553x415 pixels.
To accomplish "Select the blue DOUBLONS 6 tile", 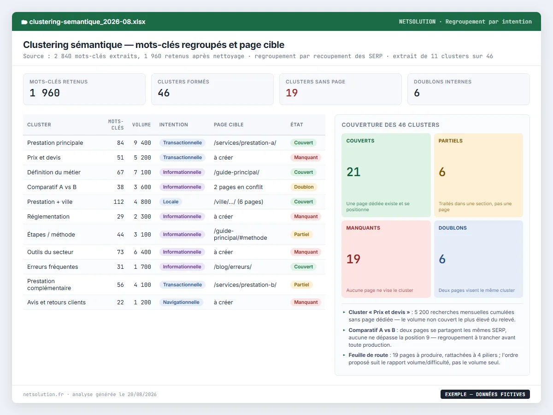I will [x=478, y=259].
